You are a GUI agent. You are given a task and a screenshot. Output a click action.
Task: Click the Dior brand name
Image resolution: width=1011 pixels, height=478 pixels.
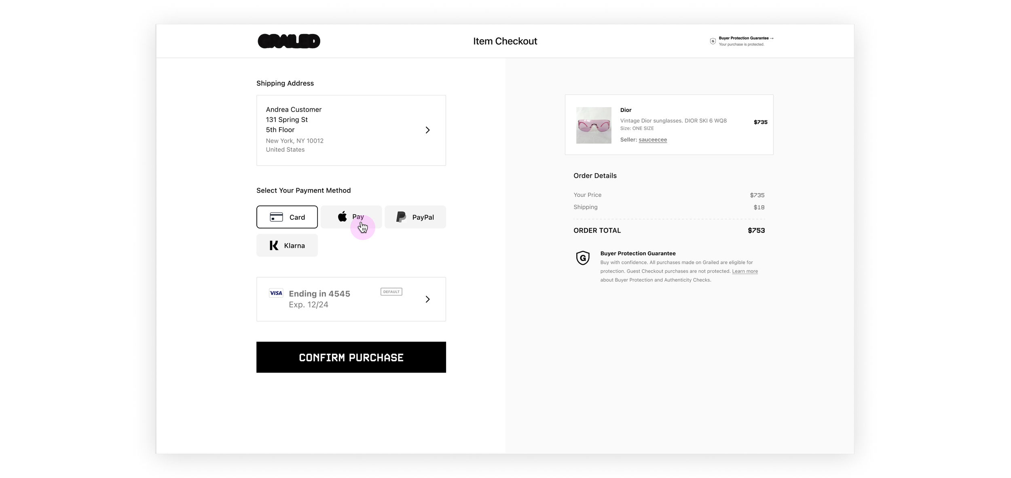click(626, 110)
